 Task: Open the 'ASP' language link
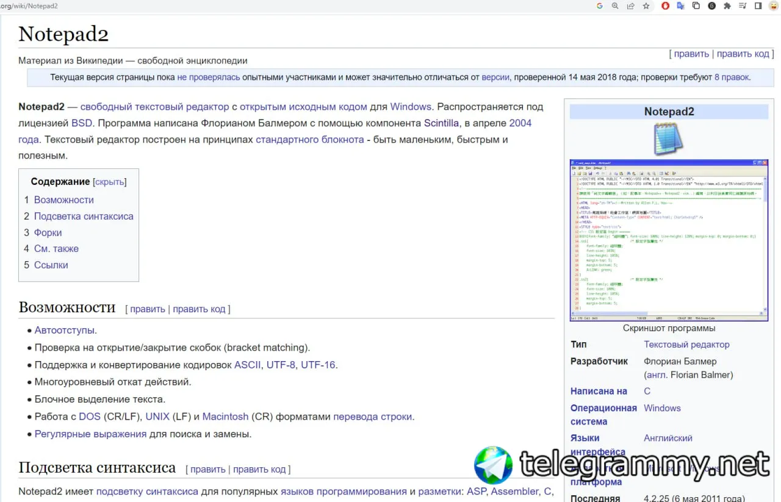pyautogui.click(x=477, y=492)
